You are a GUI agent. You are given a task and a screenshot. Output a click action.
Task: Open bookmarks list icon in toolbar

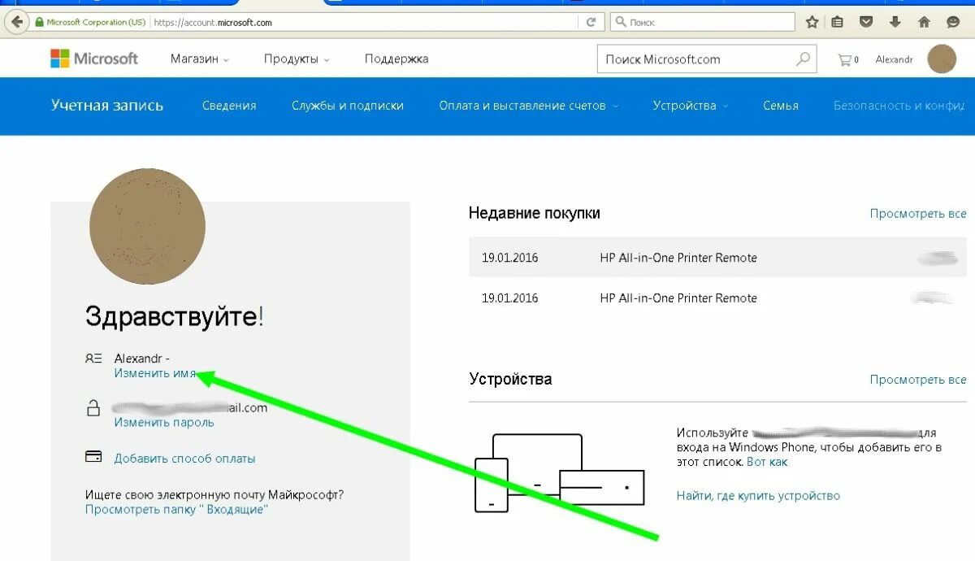pos(838,22)
